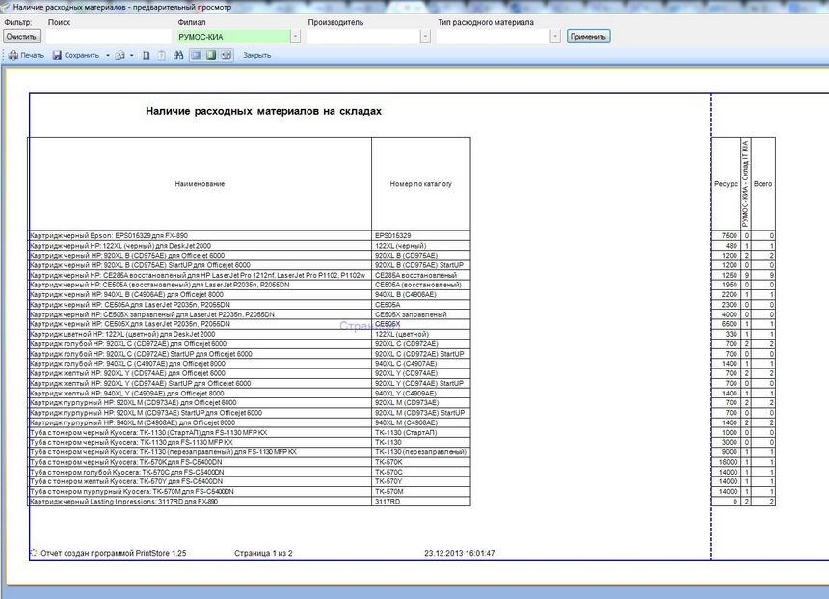Click Закрыть to close the preview
Image resolution: width=829 pixels, height=599 pixels.
point(257,55)
